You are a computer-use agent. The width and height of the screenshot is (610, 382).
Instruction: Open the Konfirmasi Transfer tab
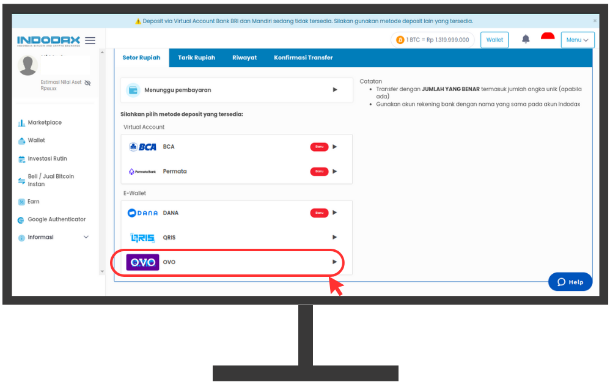pyautogui.click(x=303, y=57)
